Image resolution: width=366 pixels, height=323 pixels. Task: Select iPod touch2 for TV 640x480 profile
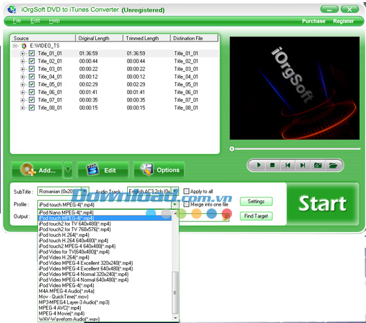point(104,224)
